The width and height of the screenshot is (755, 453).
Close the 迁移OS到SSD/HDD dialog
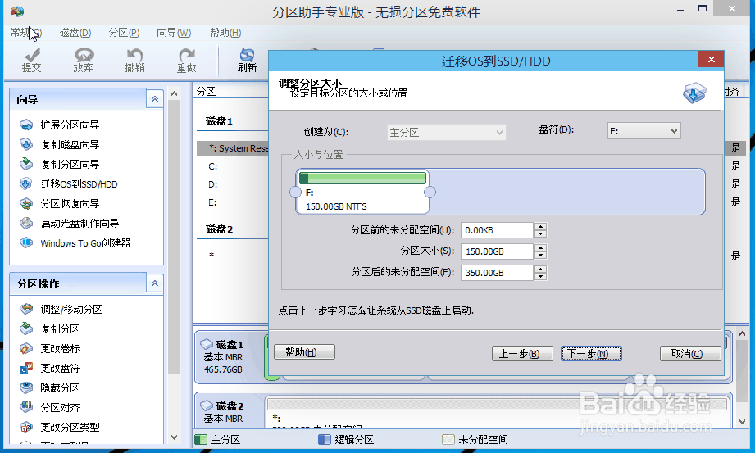click(712, 60)
